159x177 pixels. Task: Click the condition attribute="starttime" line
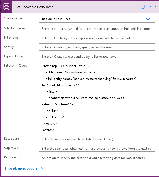pyautogui.click(x=87, y=98)
